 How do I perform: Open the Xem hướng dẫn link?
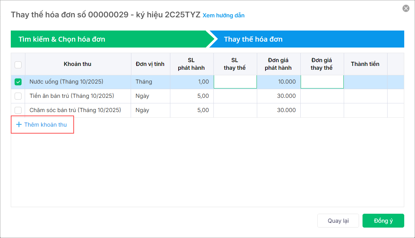point(223,15)
